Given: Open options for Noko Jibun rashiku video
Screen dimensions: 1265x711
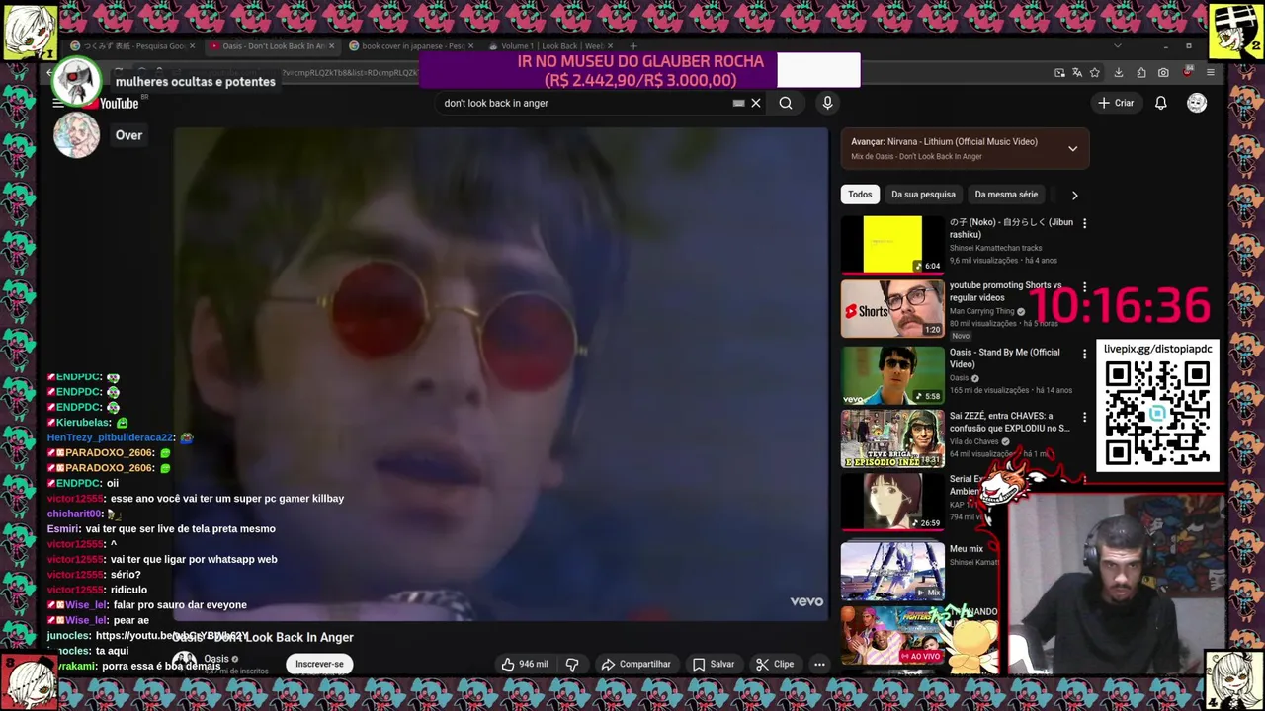Looking at the screenshot, I should [1084, 223].
